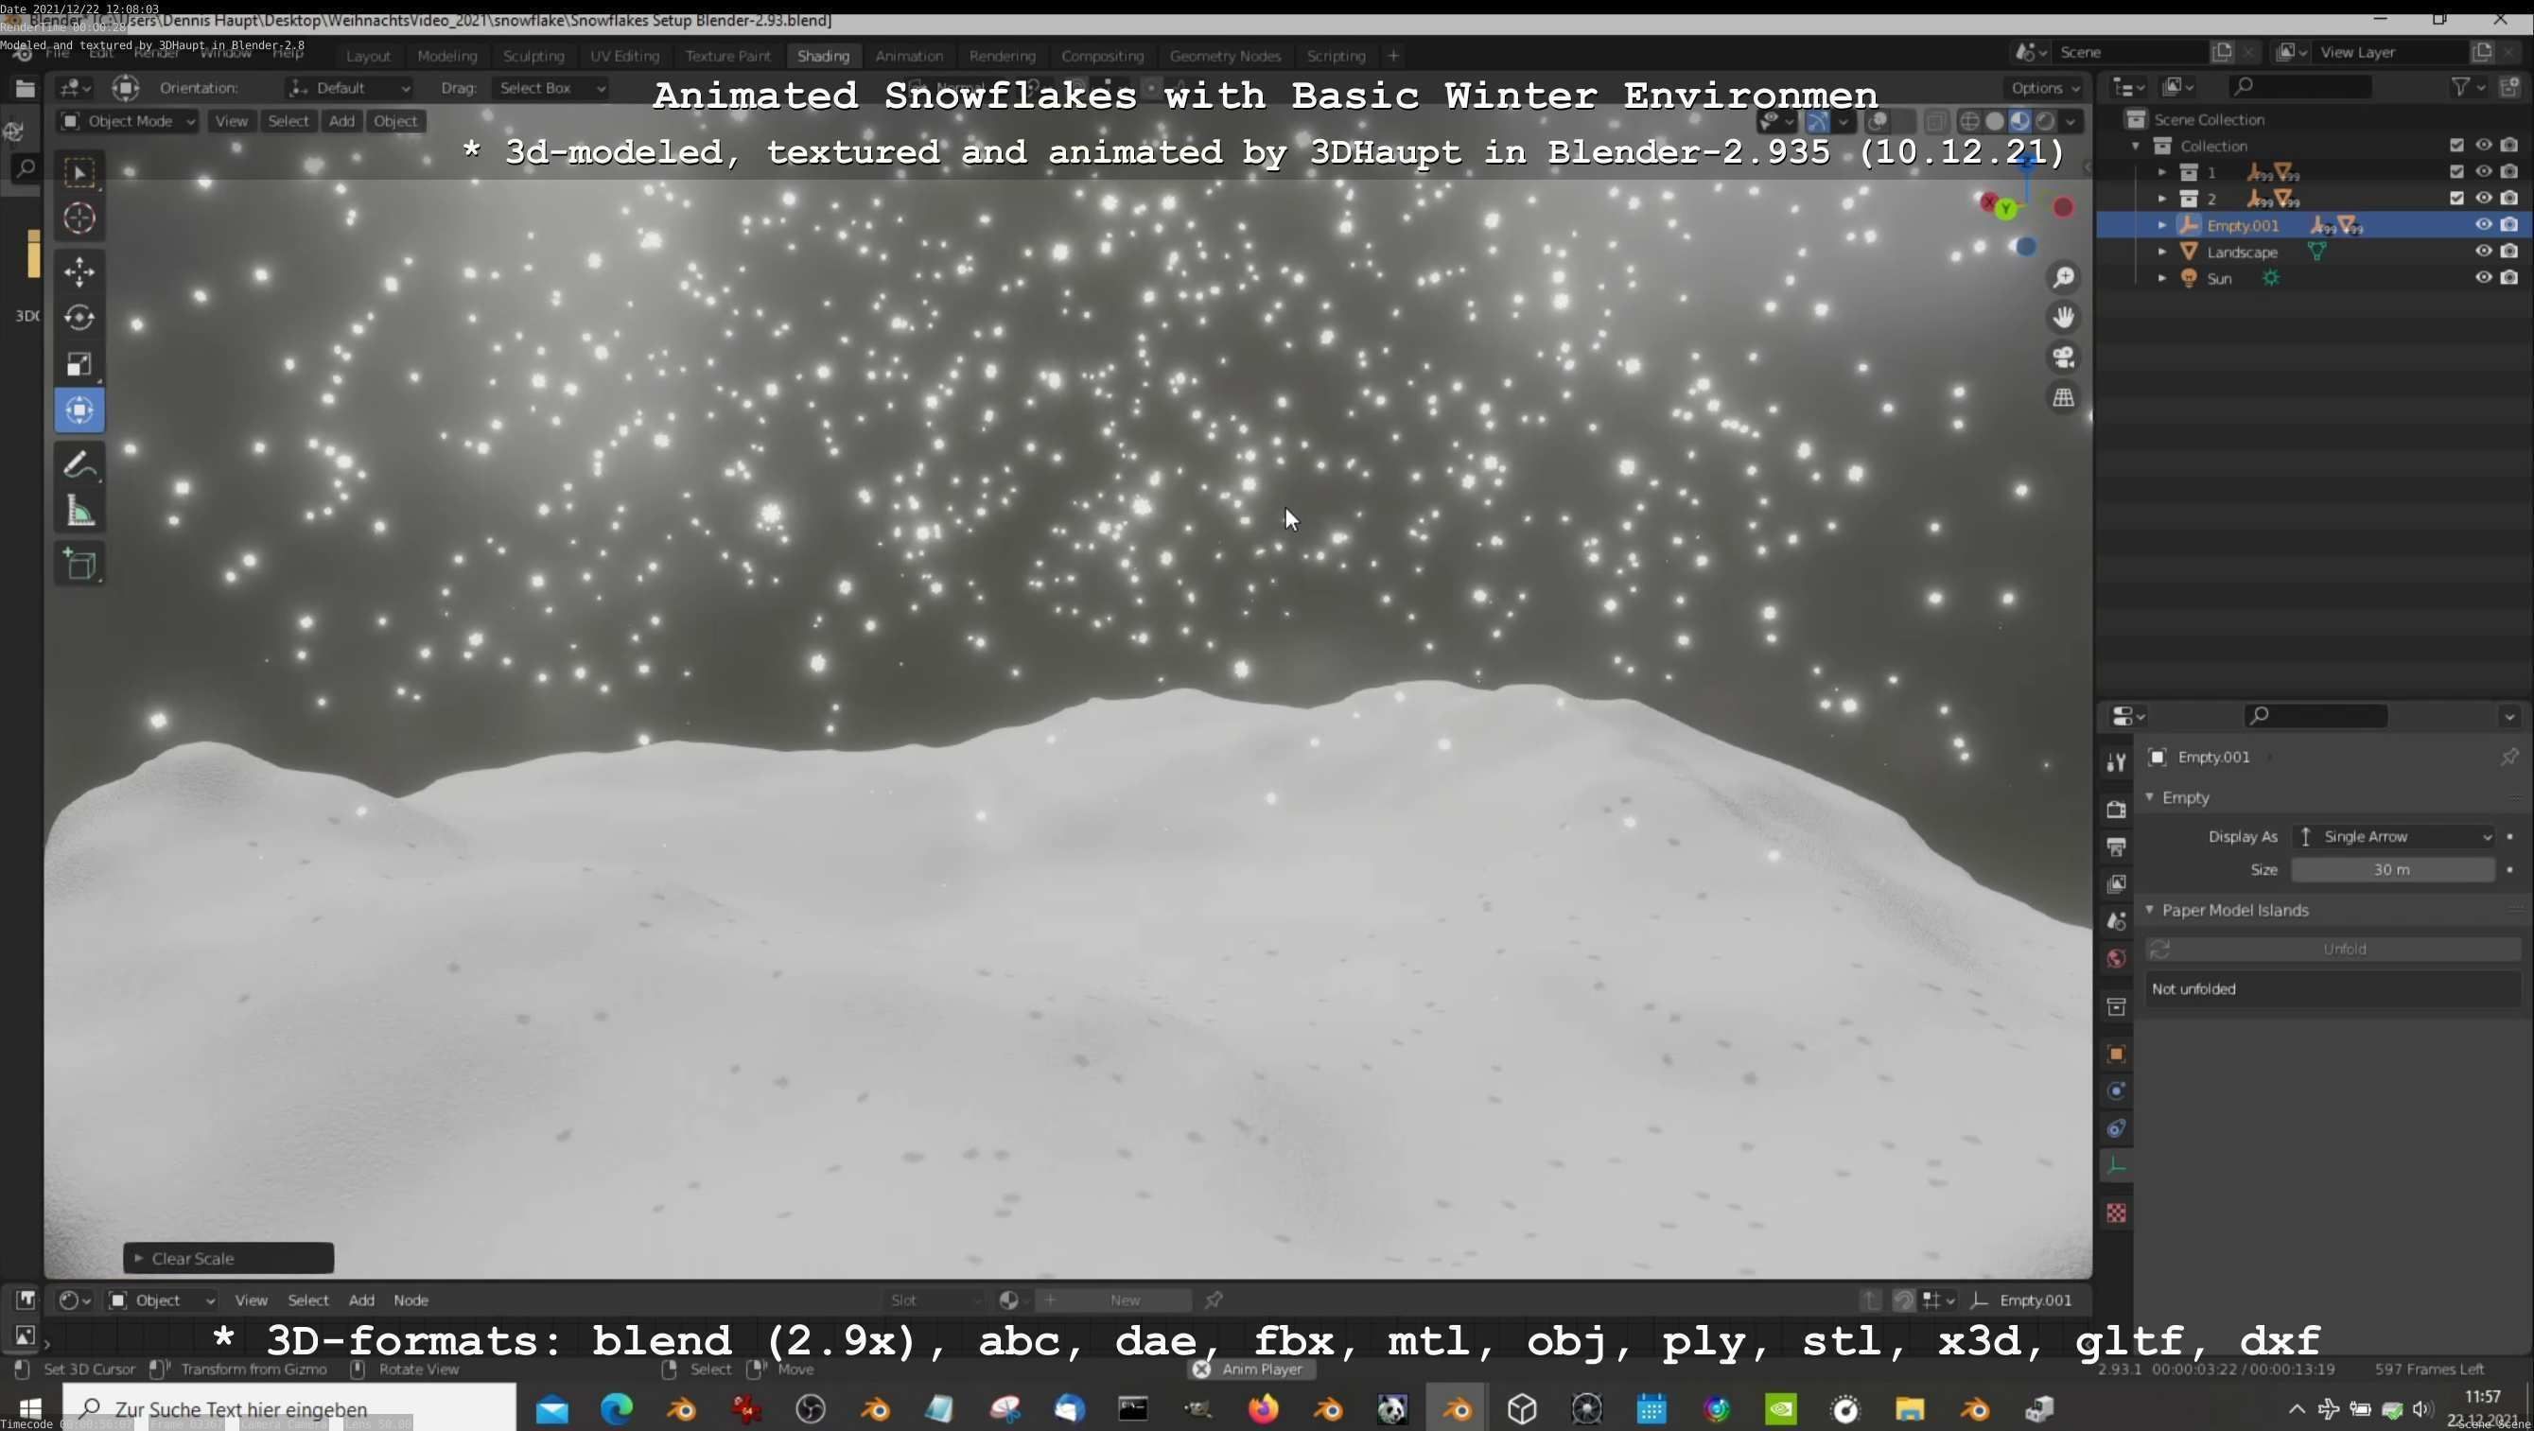Pick the Annotate tool
Screen dimensions: 2534x1431
pyautogui.click(x=79, y=464)
